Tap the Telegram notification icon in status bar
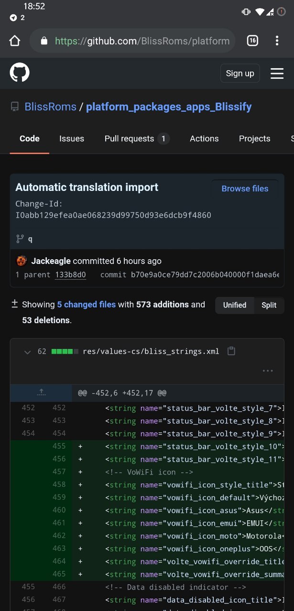The width and height of the screenshot is (294, 611). pos(13,18)
